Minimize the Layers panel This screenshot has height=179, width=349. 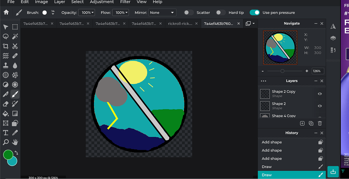click(316, 81)
